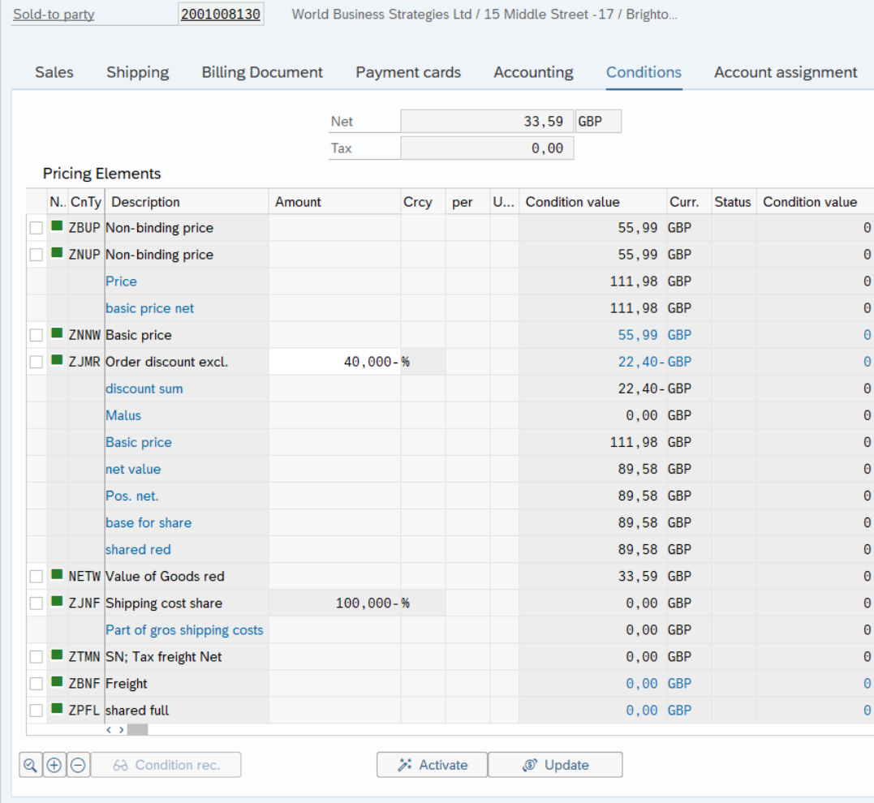
Task: Switch to the Shipping tab
Action: pyautogui.click(x=138, y=72)
